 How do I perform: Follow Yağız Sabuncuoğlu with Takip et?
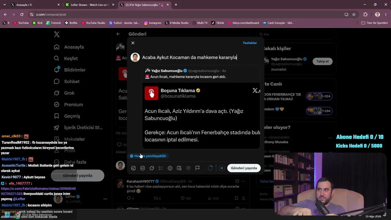point(323,61)
